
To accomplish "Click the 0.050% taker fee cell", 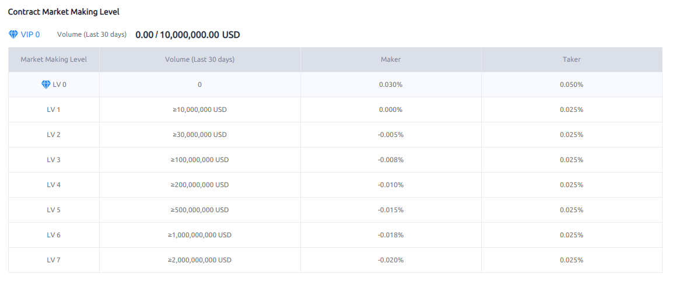I will 572,85.
